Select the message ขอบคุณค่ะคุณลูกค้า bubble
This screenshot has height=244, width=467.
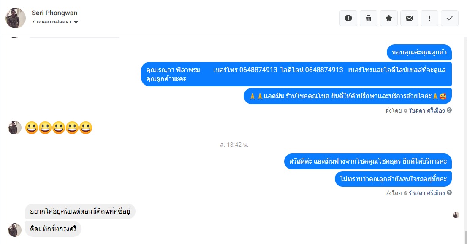click(419, 52)
